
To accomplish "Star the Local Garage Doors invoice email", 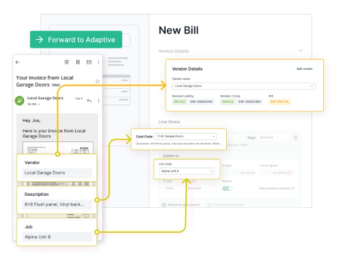I will [98, 81].
